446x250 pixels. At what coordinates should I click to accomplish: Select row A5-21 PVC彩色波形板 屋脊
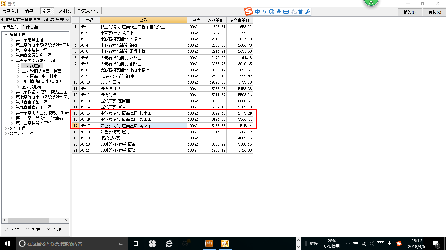(162, 150)
